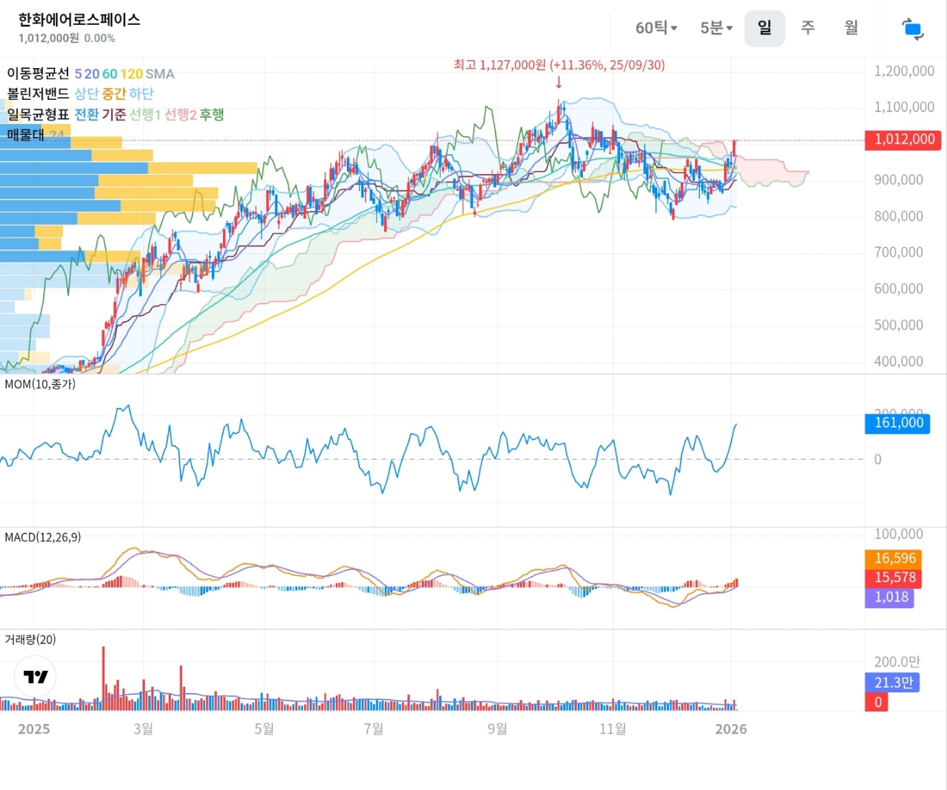This screenshot has width=947, height=790.
Task: Click the red arrow under the 최고 price marker
Action: coord(559,83)
